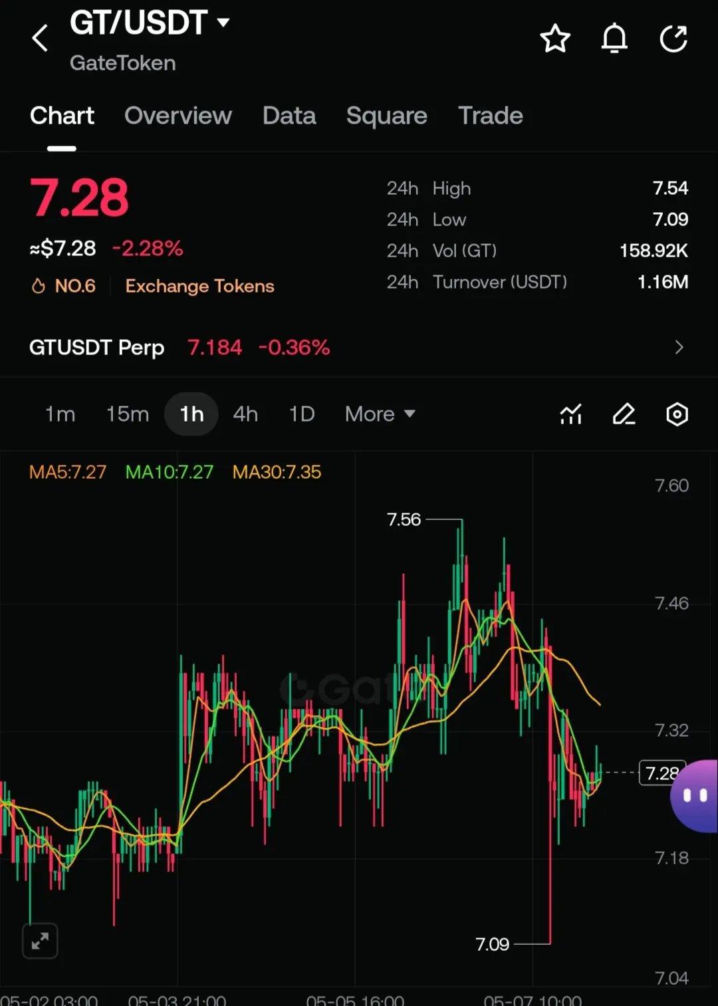Viewport: 718px width, 1006px height.
Task: Set a price alert with bell icon
Action: coord(614,39)
